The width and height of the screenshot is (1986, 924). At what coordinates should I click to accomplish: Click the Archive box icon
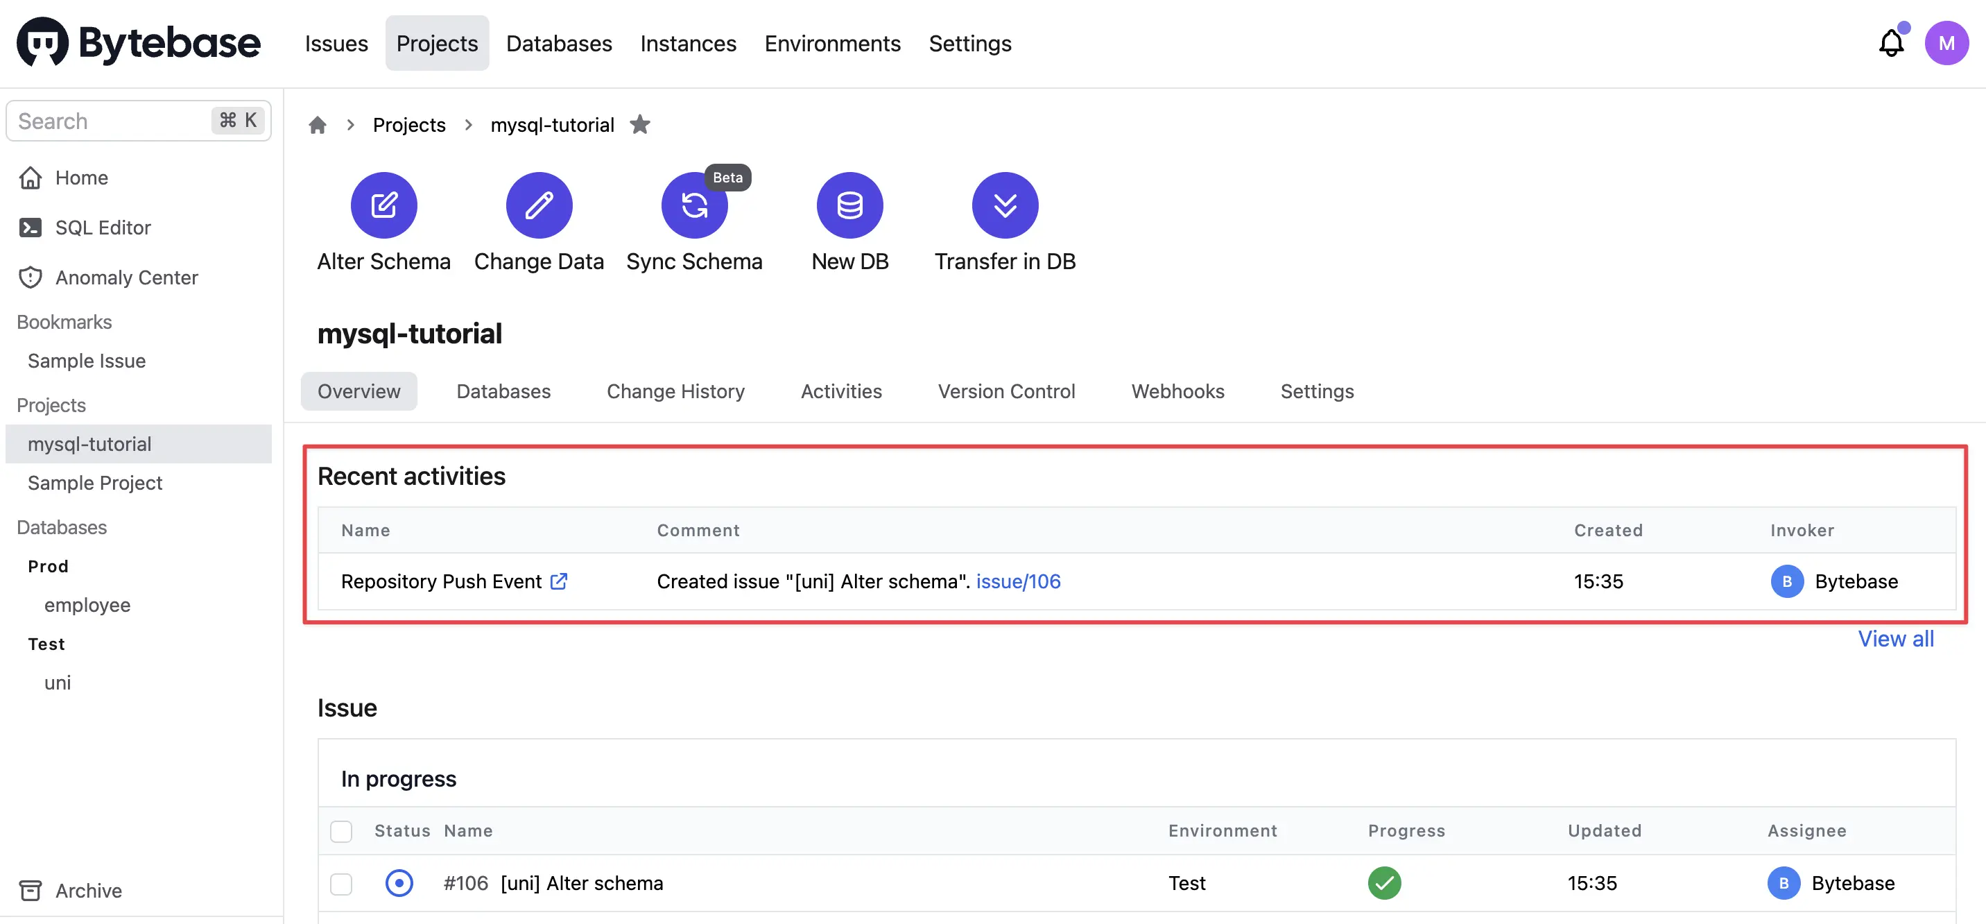(x=30, y=890)
